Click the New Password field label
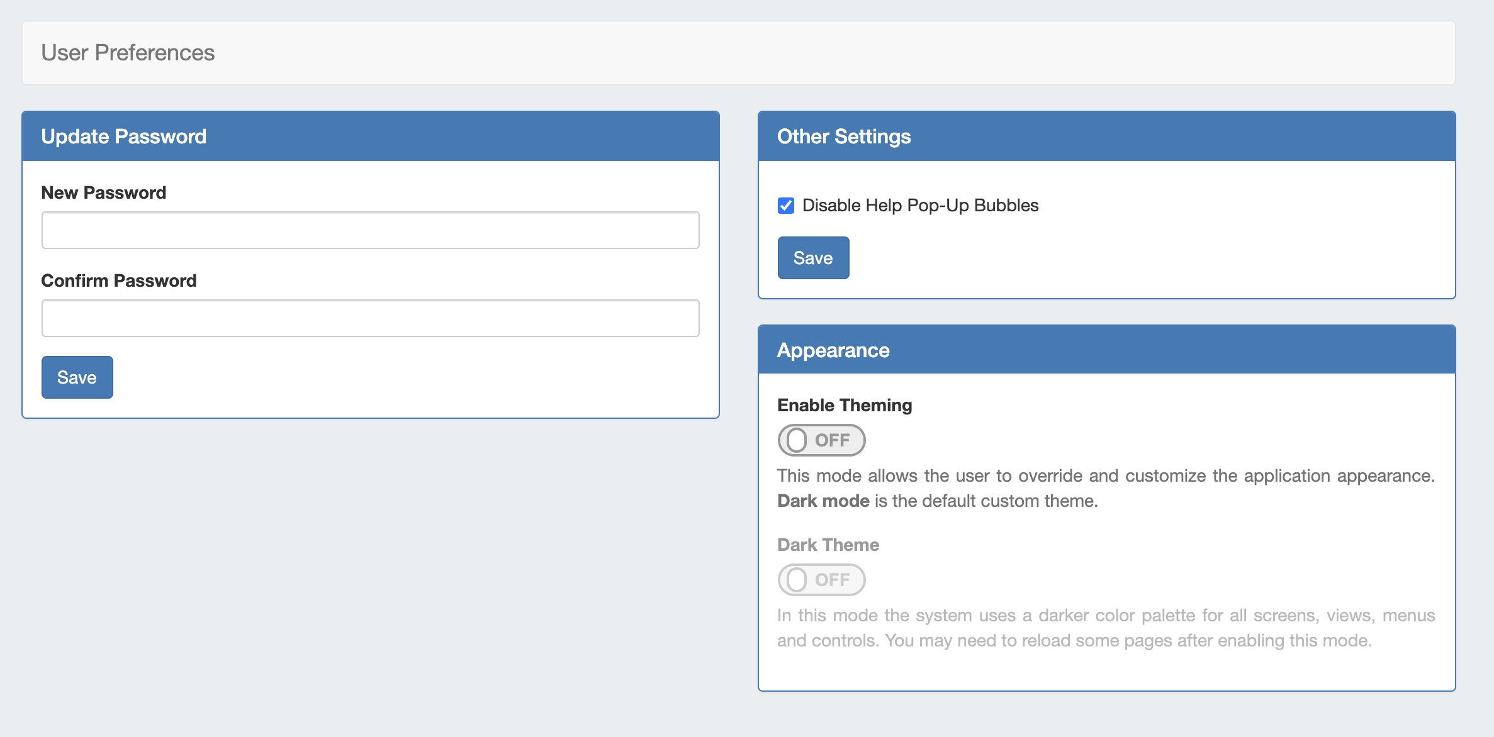The height and width of the screenshot is (737, 1494). pyautogui.click(x=104, y=192)
